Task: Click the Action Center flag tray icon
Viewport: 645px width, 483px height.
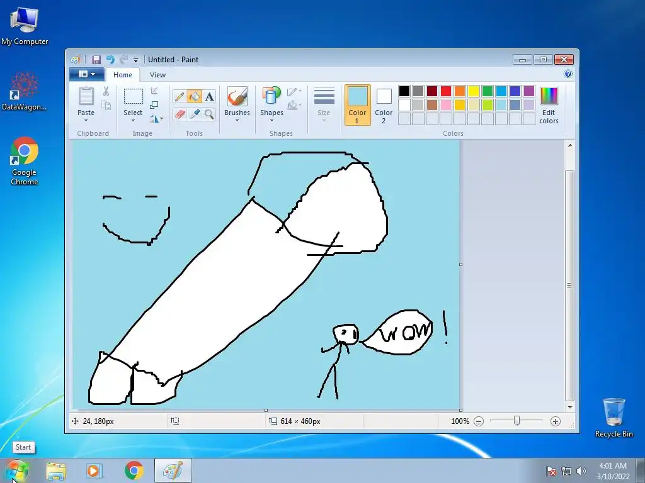Action: pyautogui.click(x=551, y=471)
